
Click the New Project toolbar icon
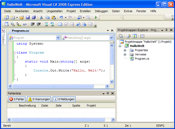[6, 17]
